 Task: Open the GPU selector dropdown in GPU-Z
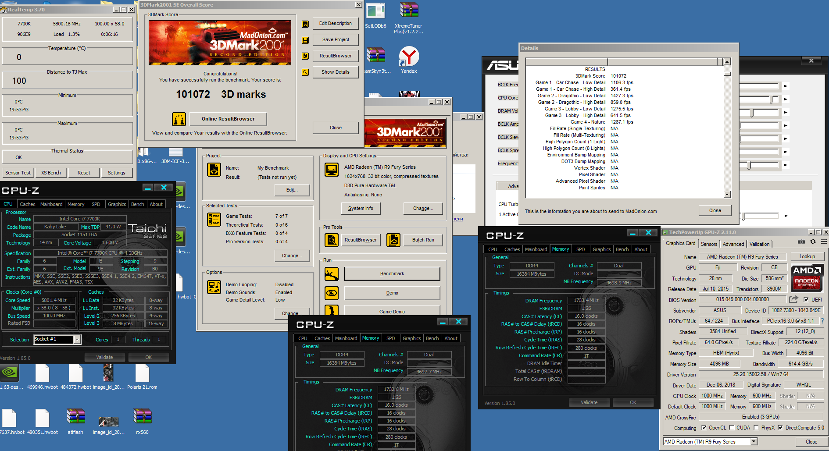[x=754, y=442]
